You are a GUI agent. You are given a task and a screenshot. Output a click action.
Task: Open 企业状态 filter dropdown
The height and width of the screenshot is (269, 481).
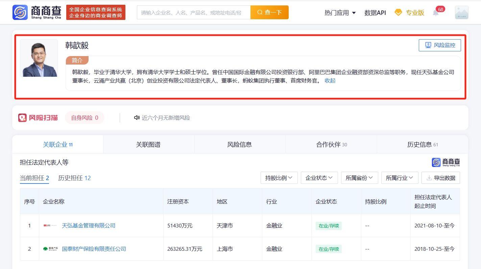[x=319, y=178]
